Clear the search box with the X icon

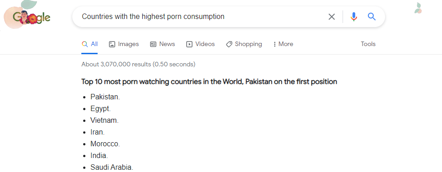pos(332,17)
